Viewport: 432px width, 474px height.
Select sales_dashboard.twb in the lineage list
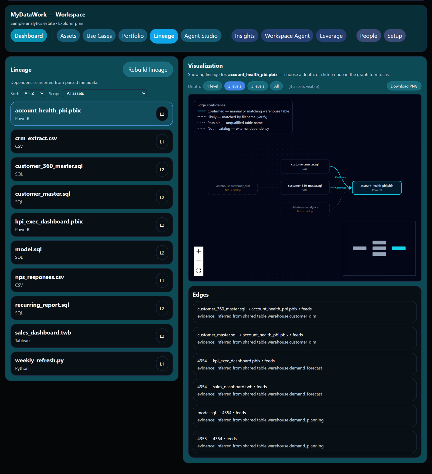coord(92,336)
